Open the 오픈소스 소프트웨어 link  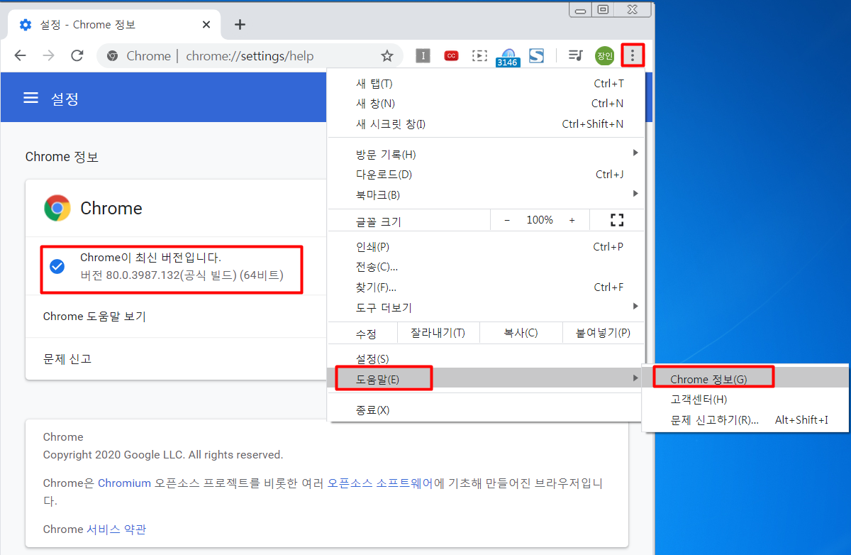(x=379, y=483)
